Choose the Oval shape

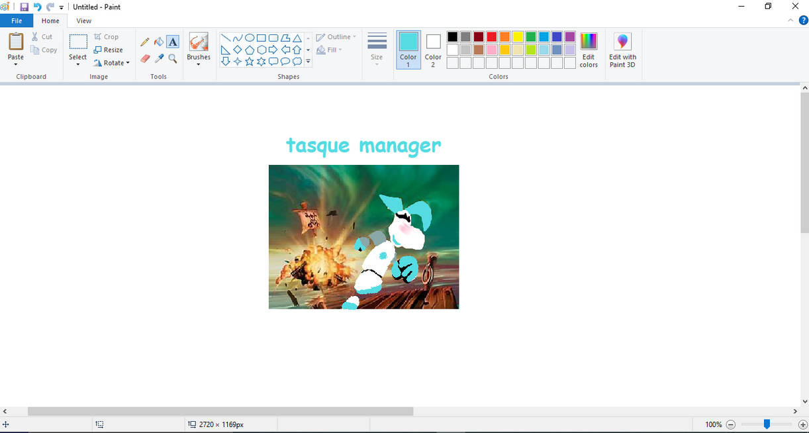point(250,38)
